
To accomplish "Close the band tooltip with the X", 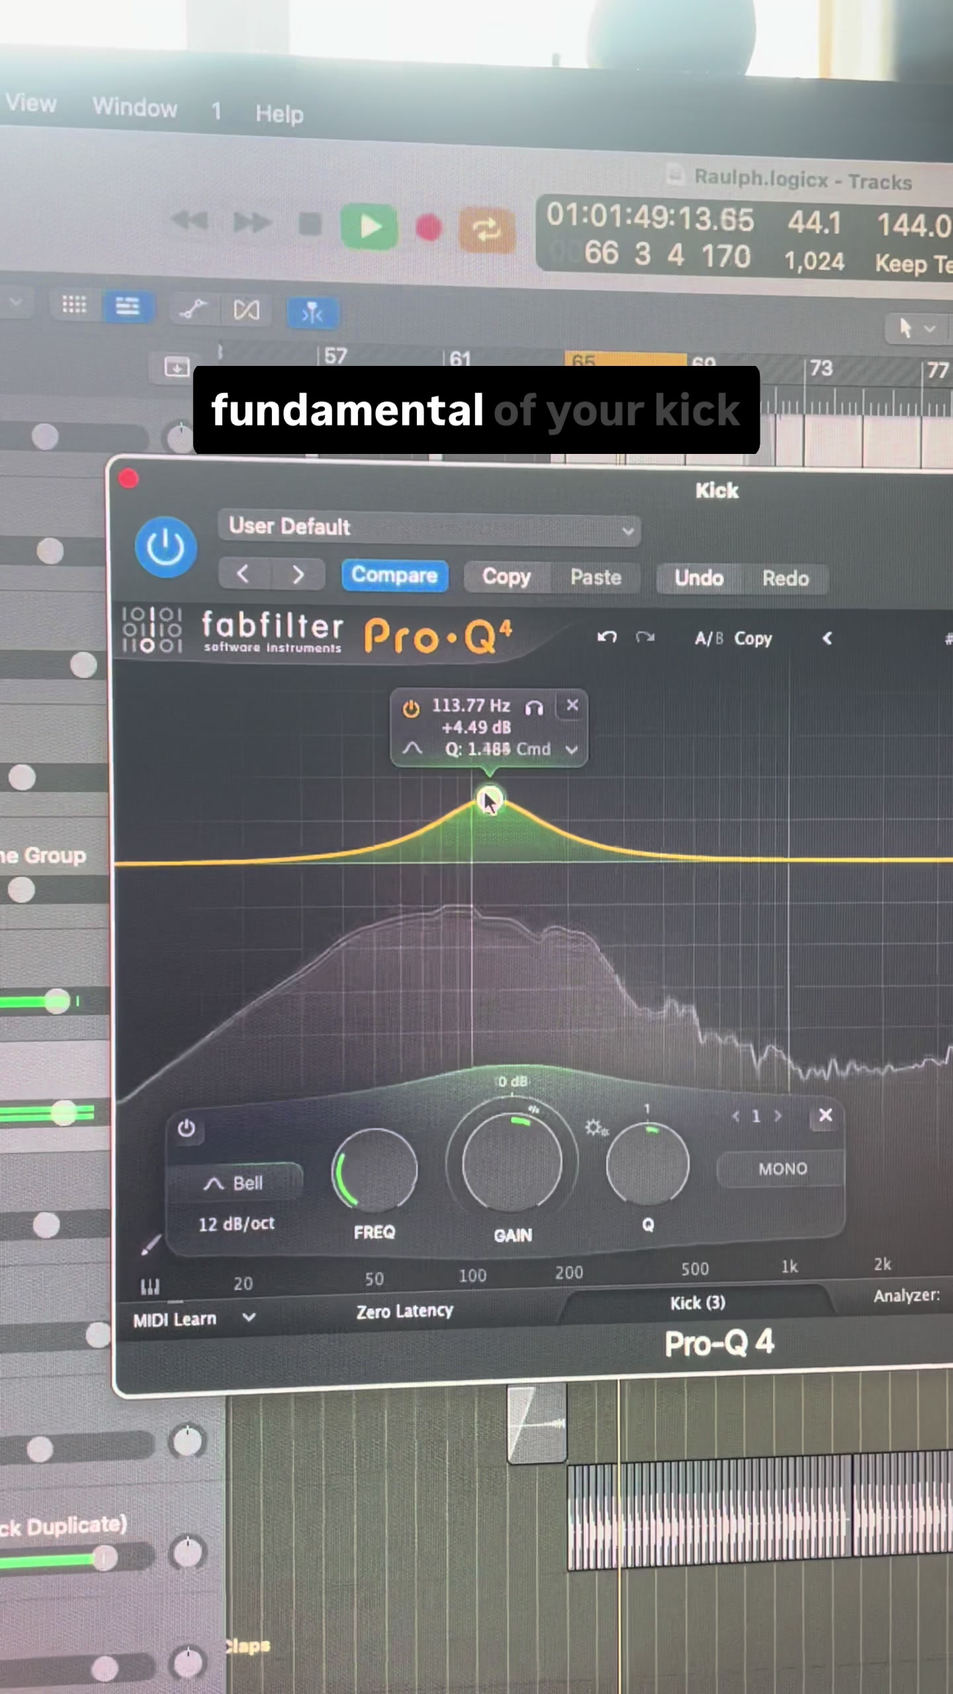I will point(572,705).
